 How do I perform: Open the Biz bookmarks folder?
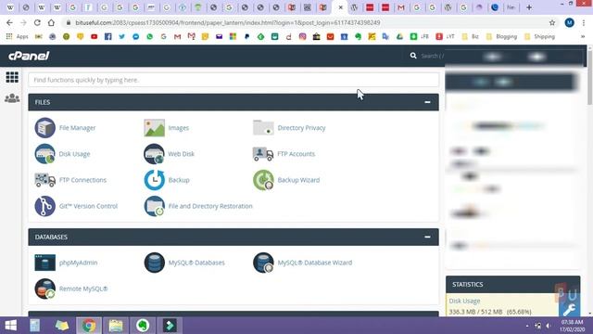click(470, 37)
